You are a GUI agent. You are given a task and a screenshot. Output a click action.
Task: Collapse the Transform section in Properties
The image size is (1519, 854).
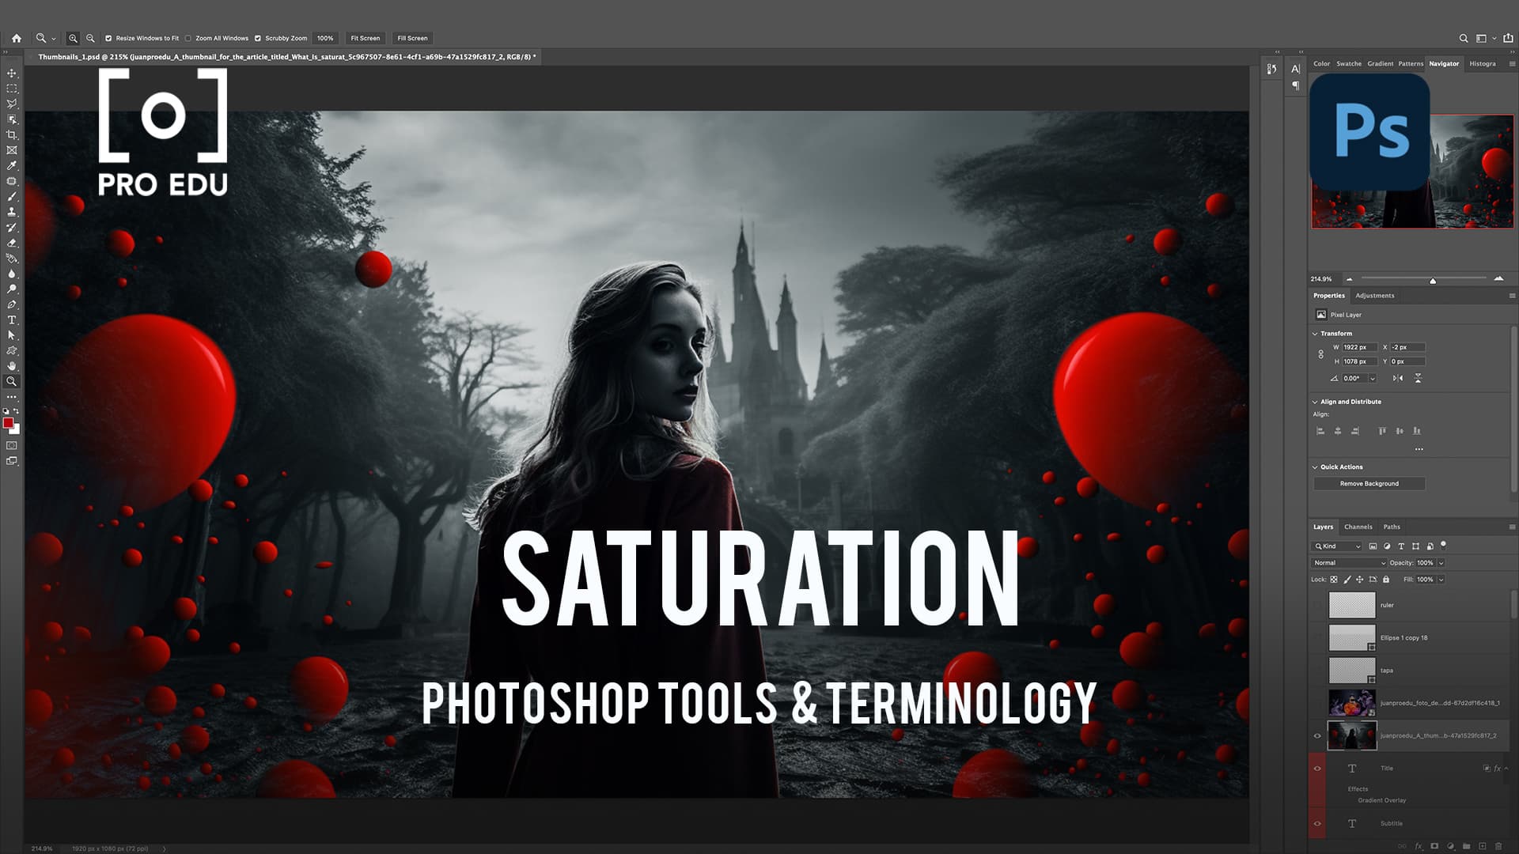(1316, 333)
